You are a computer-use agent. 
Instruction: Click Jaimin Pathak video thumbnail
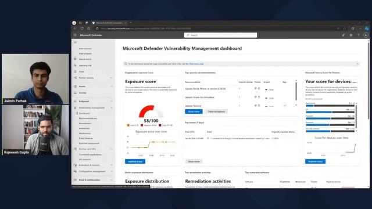(35, 79)
